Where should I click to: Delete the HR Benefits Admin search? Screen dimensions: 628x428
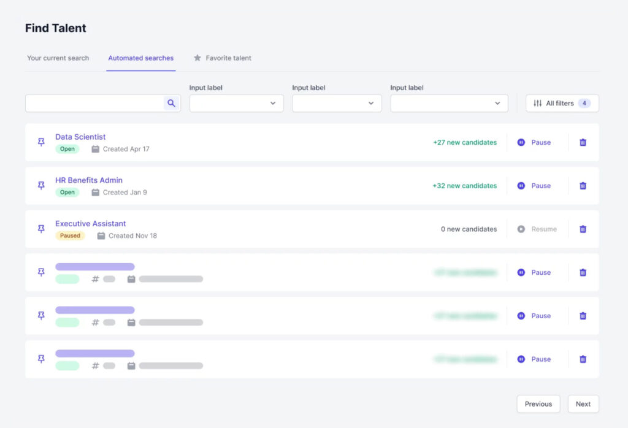(x=583, y=186)
